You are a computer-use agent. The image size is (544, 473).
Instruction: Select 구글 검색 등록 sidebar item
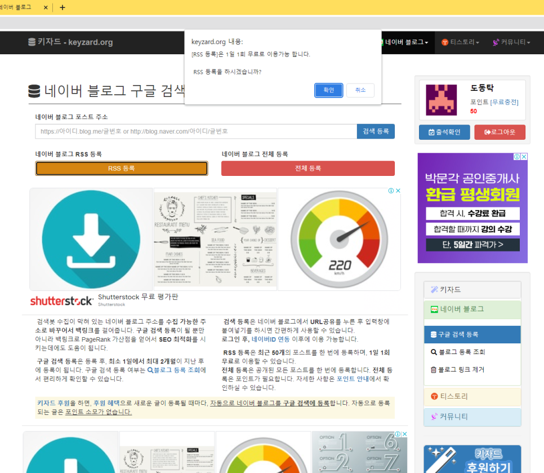[472, 334]
